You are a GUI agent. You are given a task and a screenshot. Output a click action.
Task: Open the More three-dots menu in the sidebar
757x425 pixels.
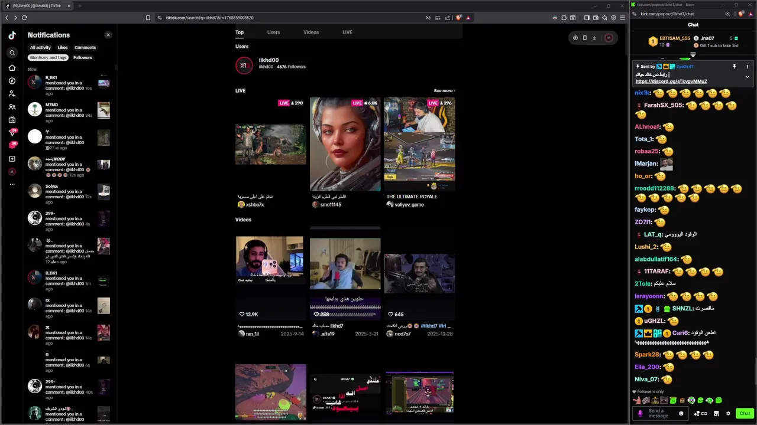click(12, 185)
